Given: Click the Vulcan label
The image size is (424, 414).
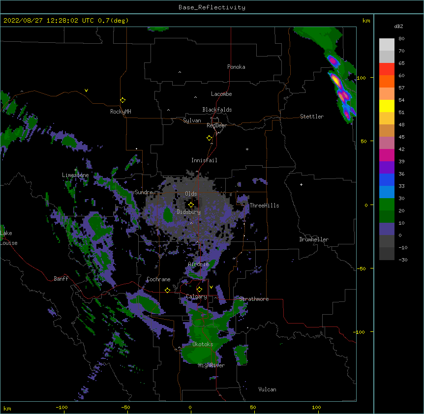Looking at the screenshot, I should pos(267,389).
